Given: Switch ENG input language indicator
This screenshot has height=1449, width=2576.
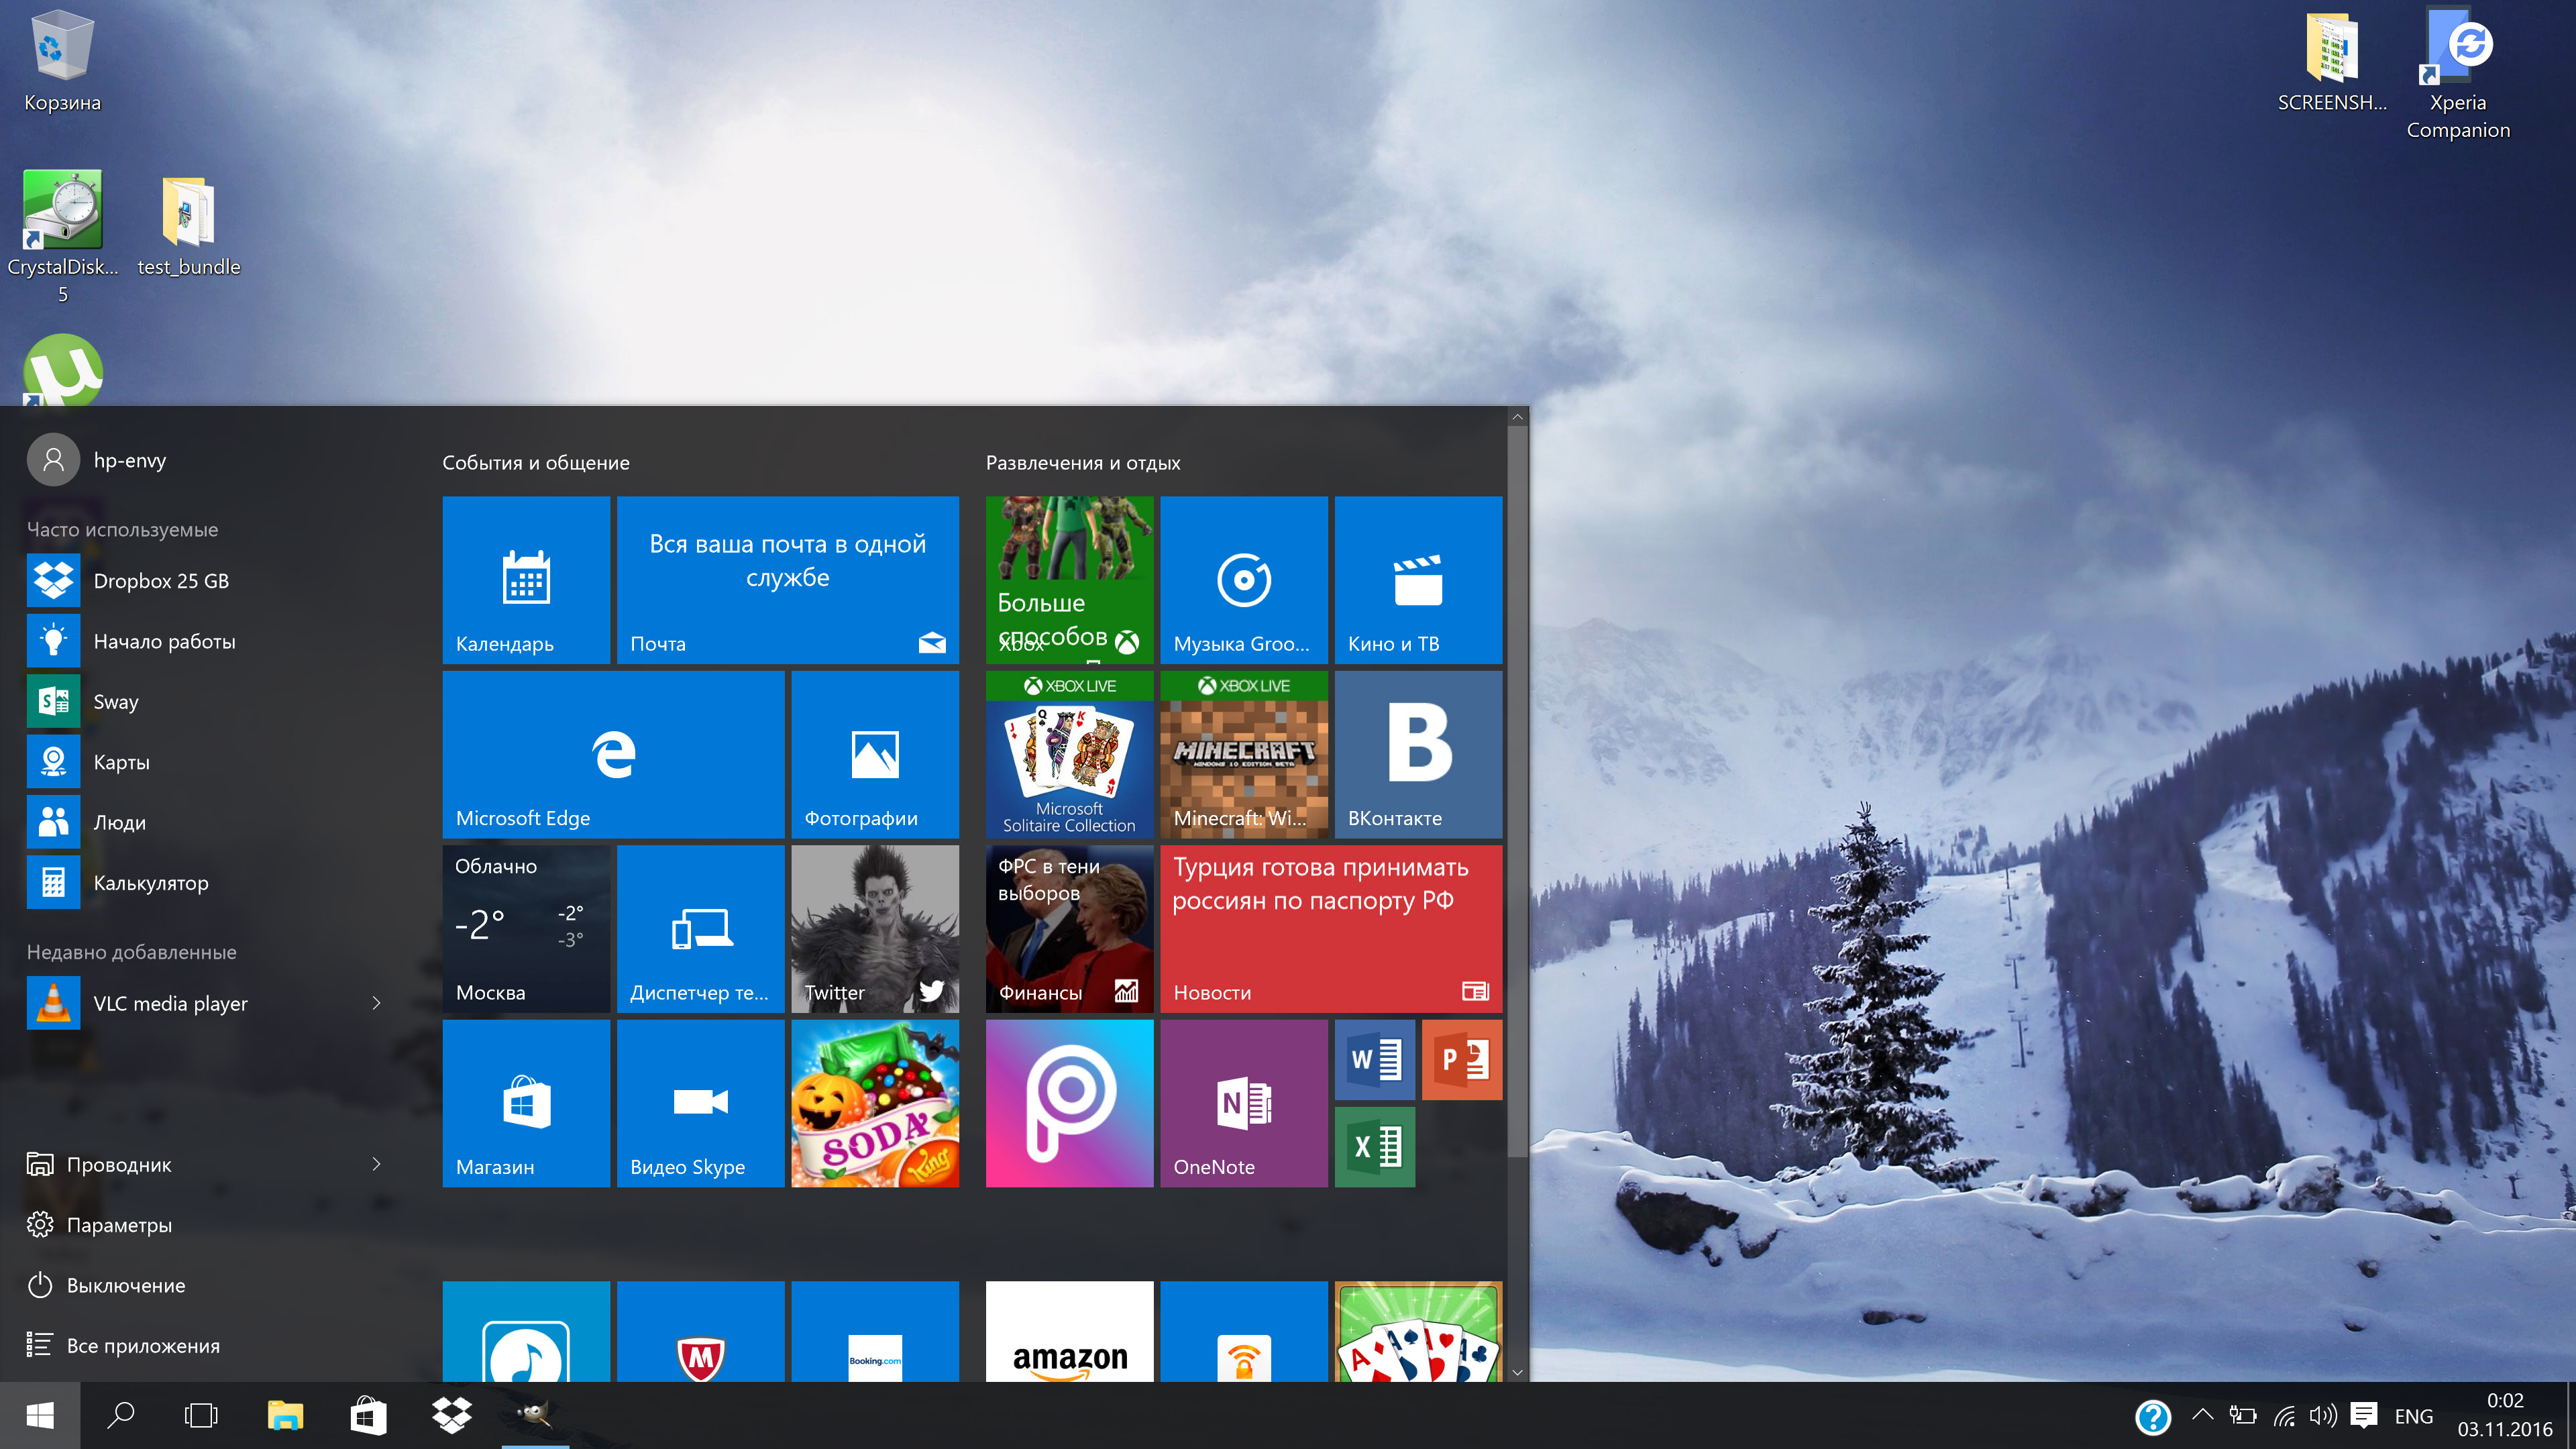Looking at the screenshot, I should (2413, 1416).
